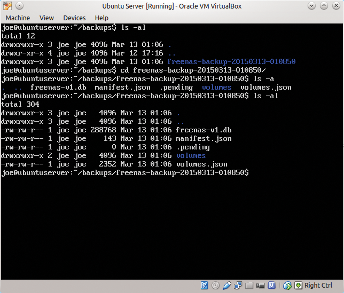Click the round pin button beside window icon
This screenshot has height=293, width=344.
pyautogui.click(x=20, y=6)
